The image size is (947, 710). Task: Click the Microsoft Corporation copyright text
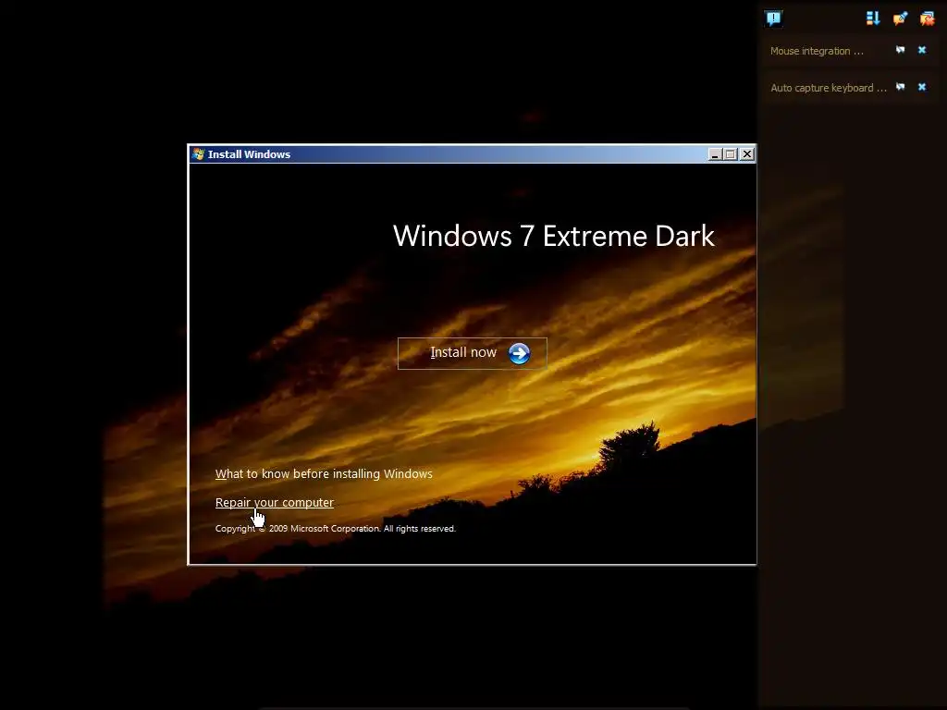[x=335, y=528]
